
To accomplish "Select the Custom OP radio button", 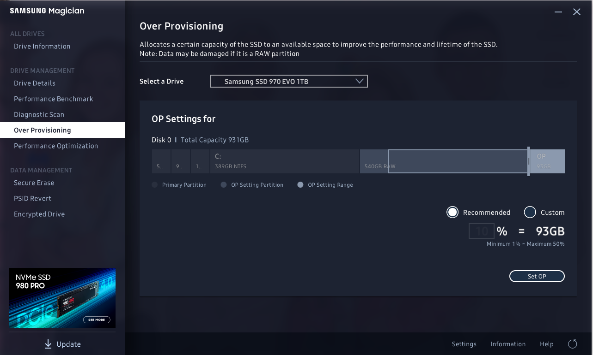I will [530, 212].
